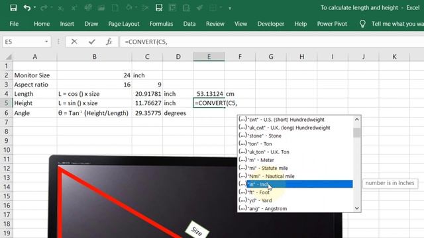The image size is (424, 238).
Task: Click cell showing 20.91781
Action: tap(147, 94)
